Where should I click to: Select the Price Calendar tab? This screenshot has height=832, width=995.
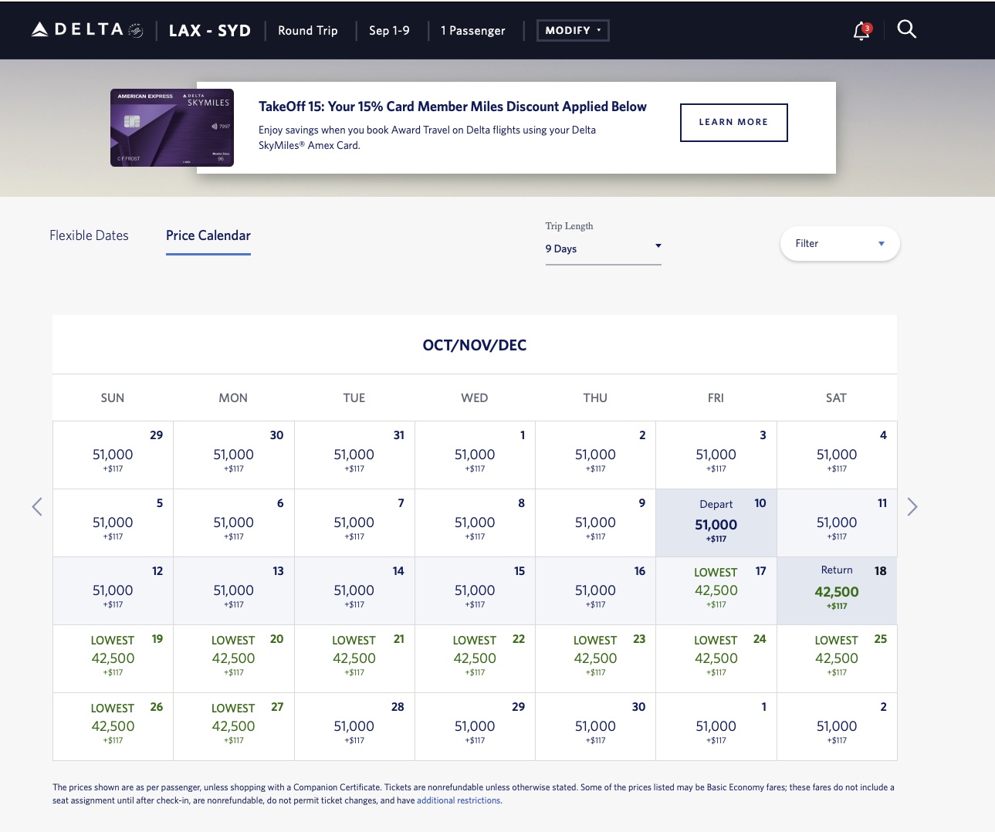pos(208,235)
